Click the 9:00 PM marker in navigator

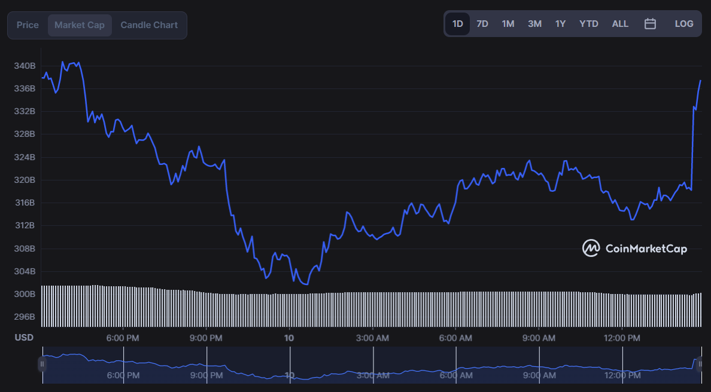(x=206, y=375)
